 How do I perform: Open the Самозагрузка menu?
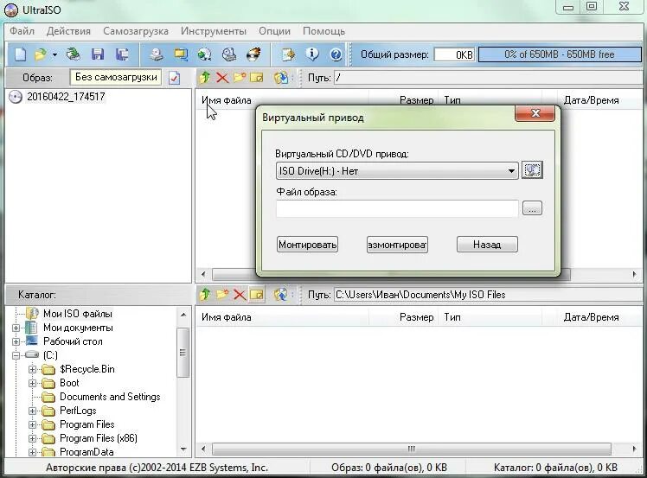[x=136, y=31]
